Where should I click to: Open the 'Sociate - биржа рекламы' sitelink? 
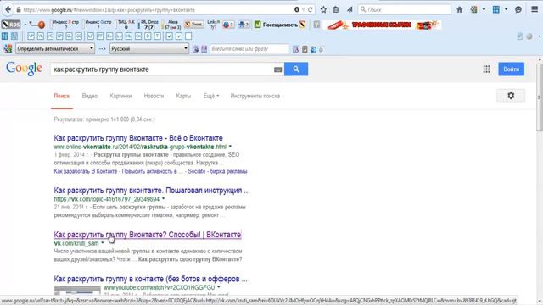tap(217, 171)
